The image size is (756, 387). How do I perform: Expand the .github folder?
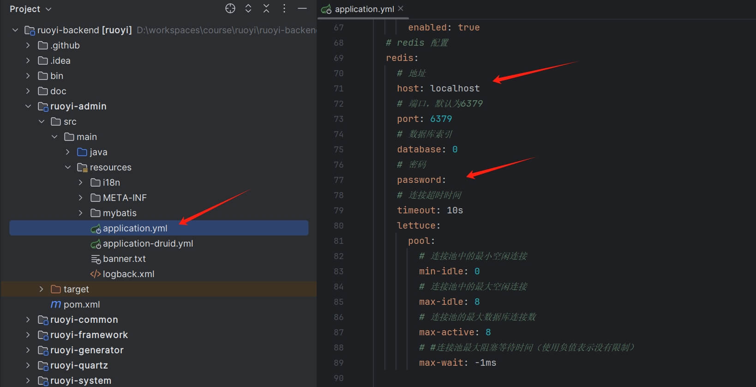tap(28, 45)
